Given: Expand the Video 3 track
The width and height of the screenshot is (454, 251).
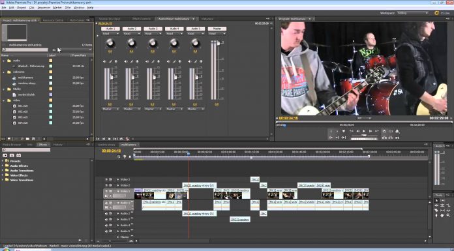Looking at the screenshot, I should click(x=118, y=179).
